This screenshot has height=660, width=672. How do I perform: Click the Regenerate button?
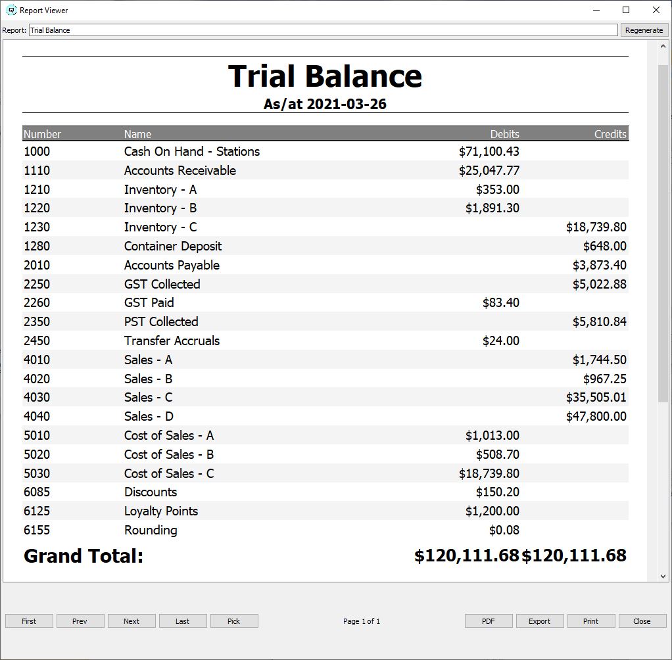[644, 30]
